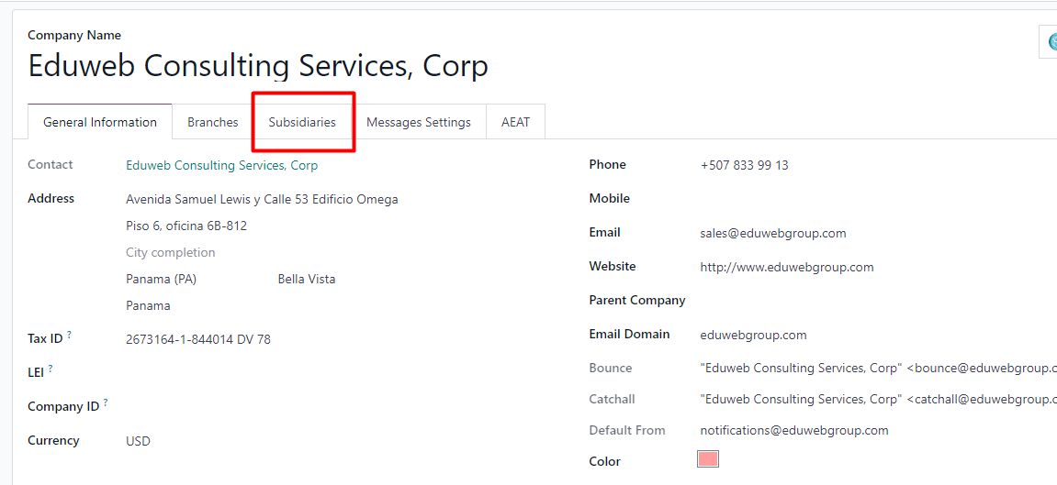Click the email sales@eduwebgroup.com
The height and width of the screenshot is (485, 1057).
773,234
